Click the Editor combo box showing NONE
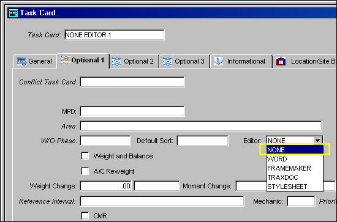The width and height of the screenshot is (337, 222). (295, 141)
